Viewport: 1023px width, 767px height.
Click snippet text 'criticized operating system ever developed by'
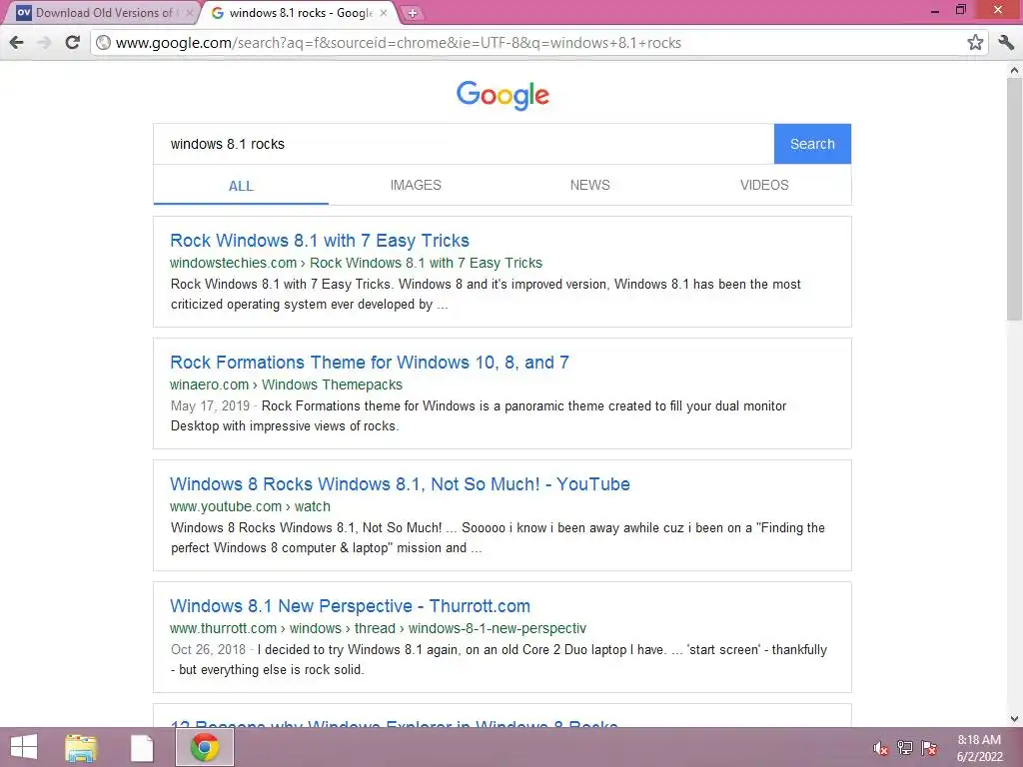(x=302, y=305)
